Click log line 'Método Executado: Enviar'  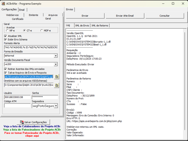pos(80,64)
